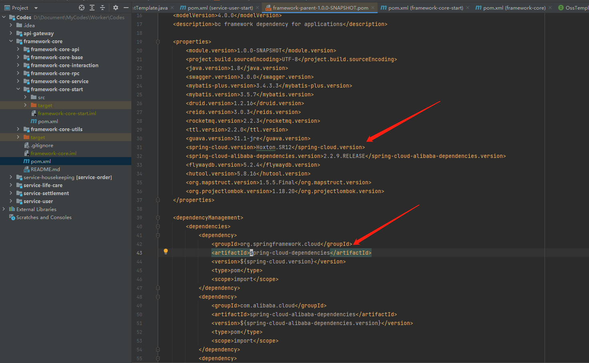589x363 pixels.
Task: Collapse the framework-core module
Action: coord(11,41)
